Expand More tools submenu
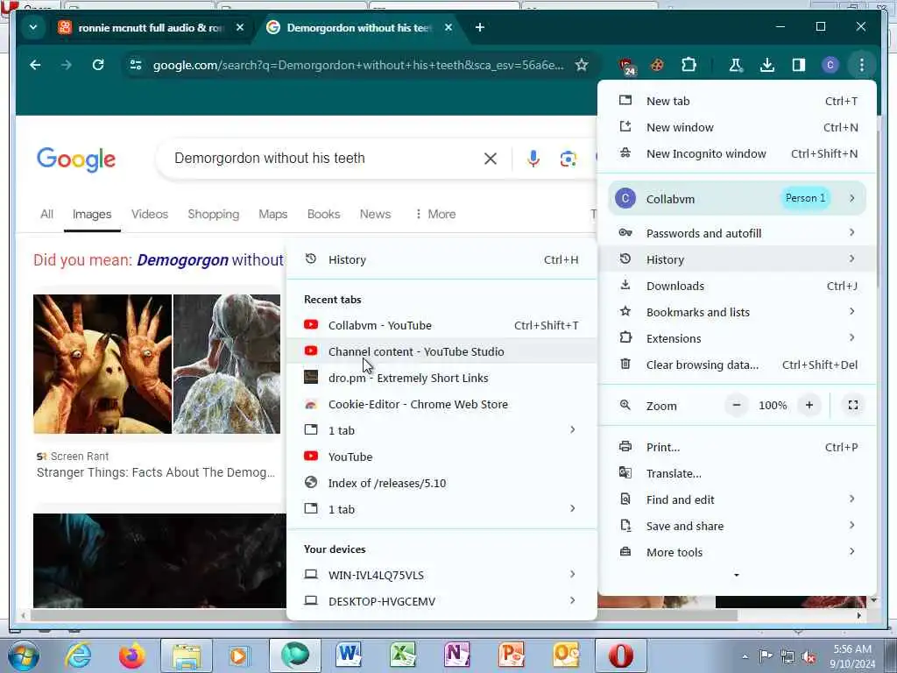Screen dimensions: 897x673 pyautogui.click(x=738, y=552)
